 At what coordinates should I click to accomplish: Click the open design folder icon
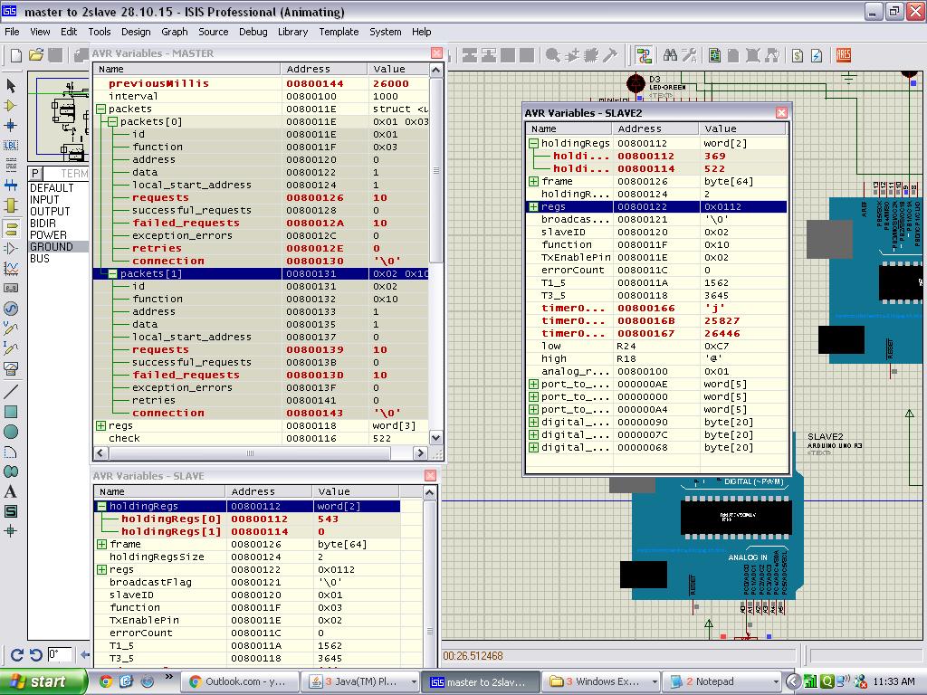coord(36,55)
